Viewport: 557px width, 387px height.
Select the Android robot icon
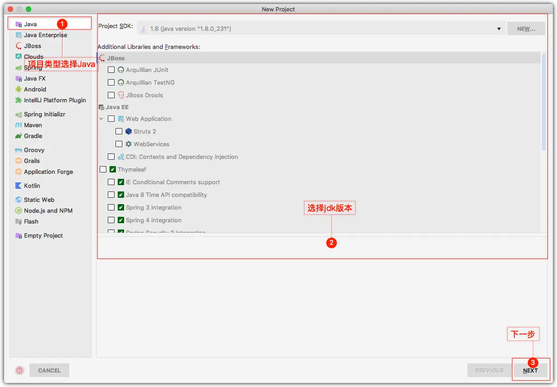pyautogui.click(x=19, y=89)
